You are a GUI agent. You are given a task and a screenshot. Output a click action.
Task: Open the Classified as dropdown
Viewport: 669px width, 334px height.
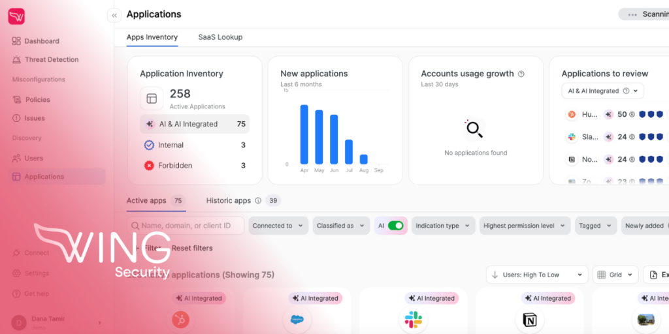pyautogui.click(x=340, y=226)
